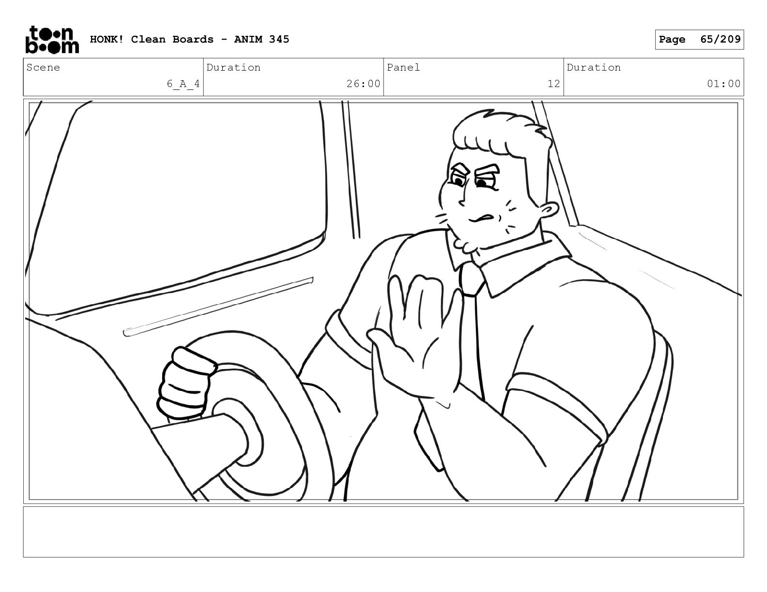This screenshot has height=592, width=767.
Task: Select the scene duration value '26:00'
Action: [x=363, y=84]
